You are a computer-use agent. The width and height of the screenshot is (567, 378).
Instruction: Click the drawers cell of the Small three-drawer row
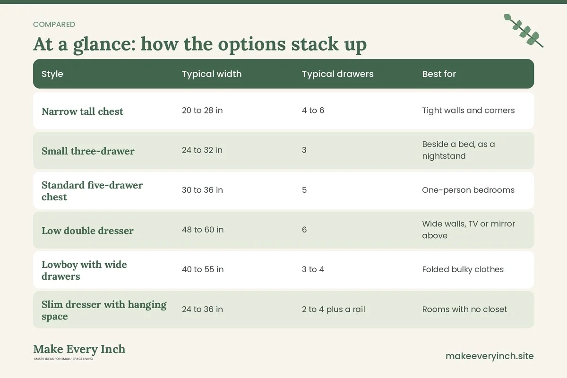pyautogui.click(x=304, y=150)
